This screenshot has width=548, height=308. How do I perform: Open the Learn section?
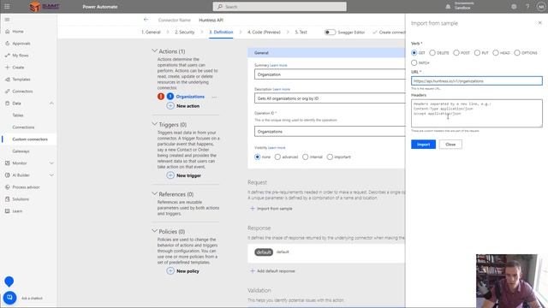(x=17, y=211)
